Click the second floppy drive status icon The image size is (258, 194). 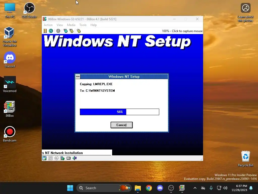(x=50, y=158)
